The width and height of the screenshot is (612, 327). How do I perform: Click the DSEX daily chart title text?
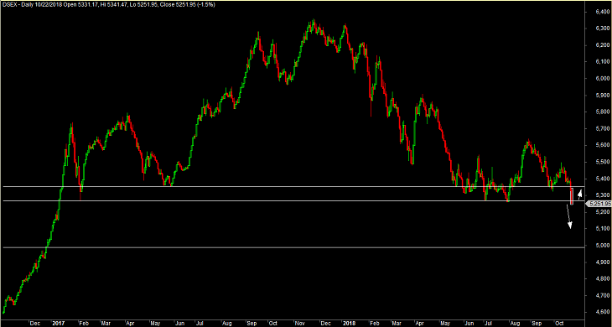click(x=110, y=4)
